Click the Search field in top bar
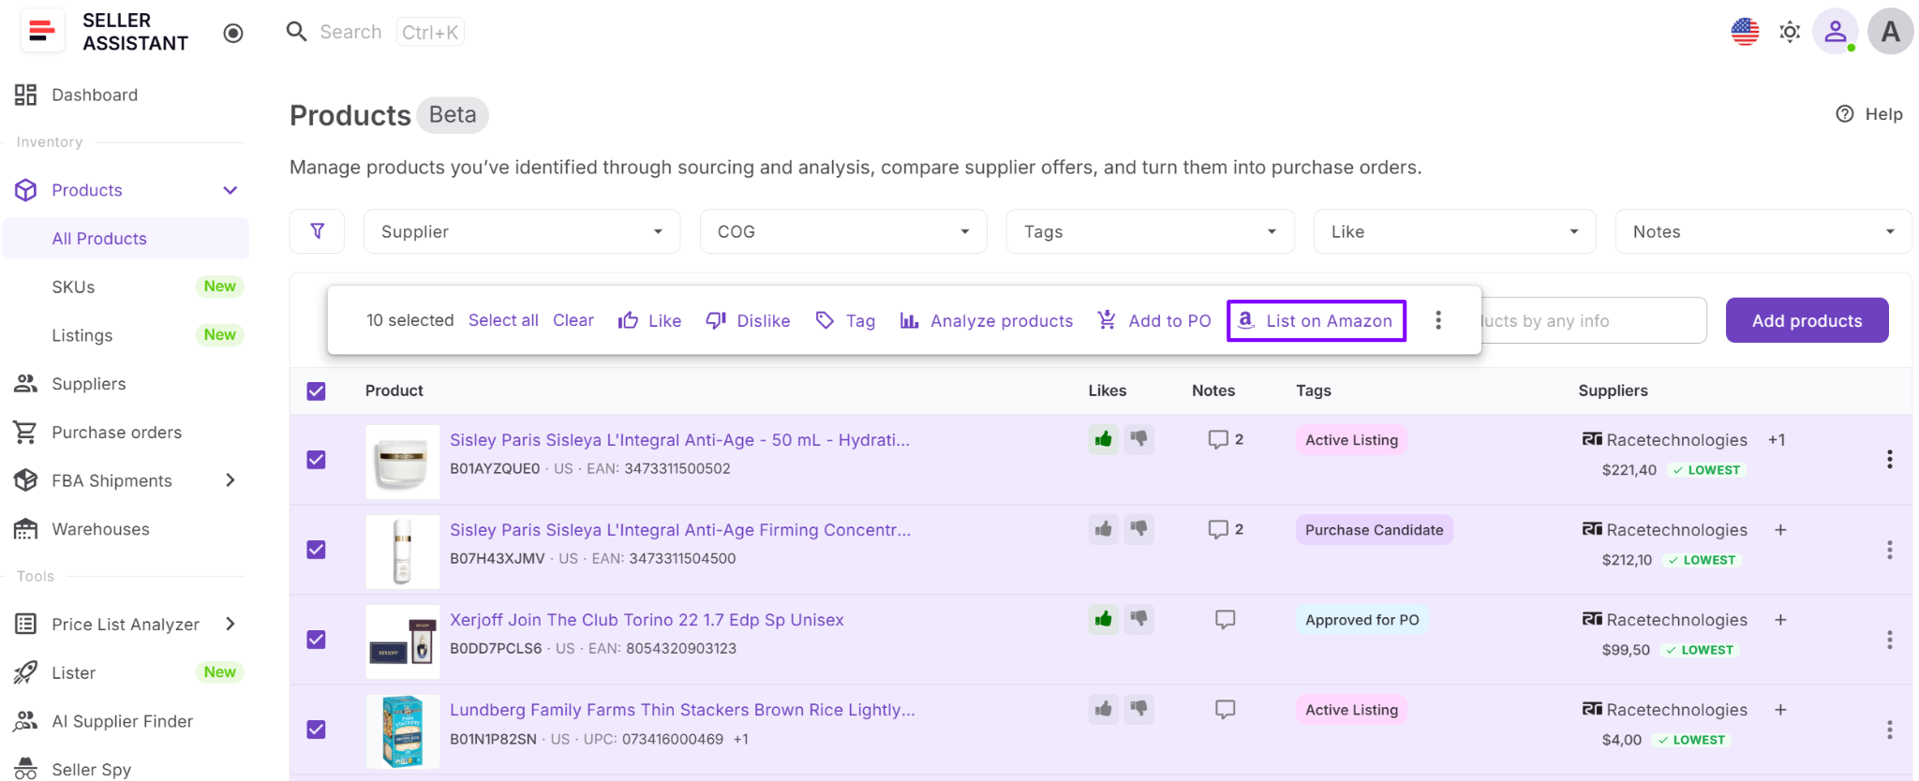The width and height of the screenshot is (1919, 781). click(x=350, y=32)
